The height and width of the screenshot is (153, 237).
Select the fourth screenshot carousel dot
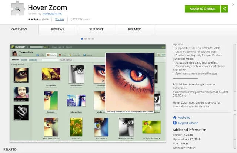pos(93,39)
